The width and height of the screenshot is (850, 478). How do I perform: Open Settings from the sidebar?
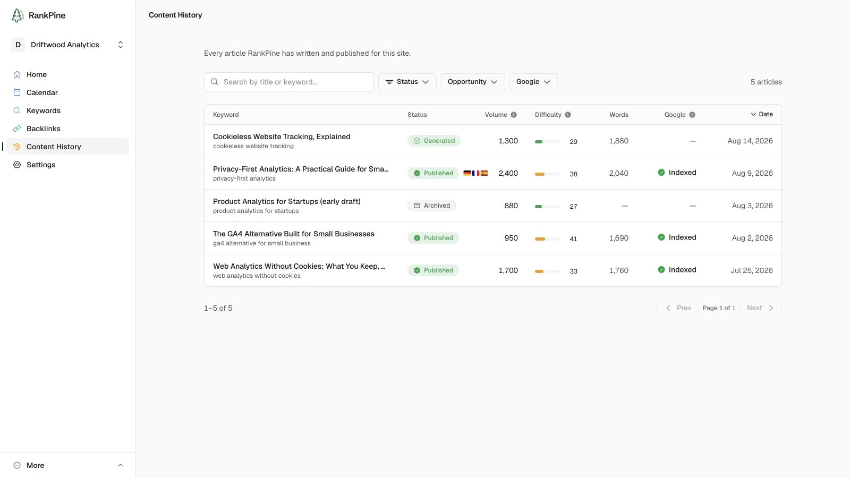[x=68, y=165]
